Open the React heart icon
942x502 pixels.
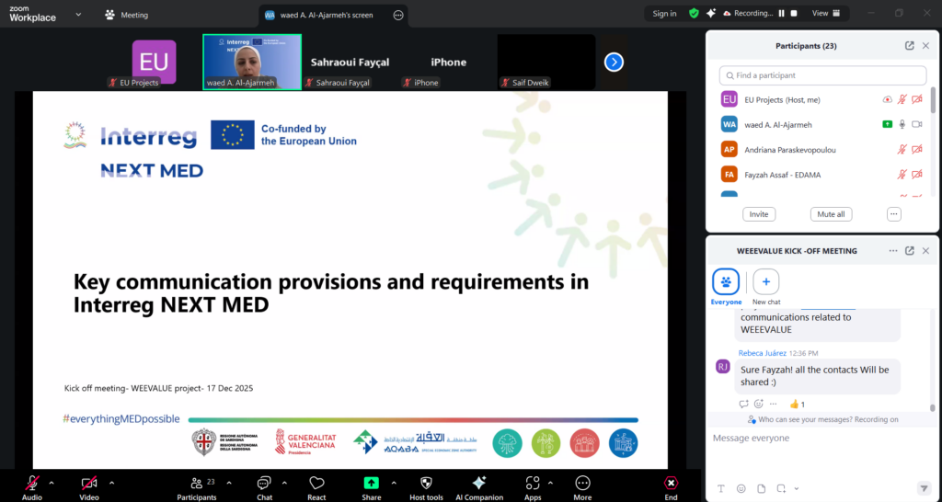point(316,483)
